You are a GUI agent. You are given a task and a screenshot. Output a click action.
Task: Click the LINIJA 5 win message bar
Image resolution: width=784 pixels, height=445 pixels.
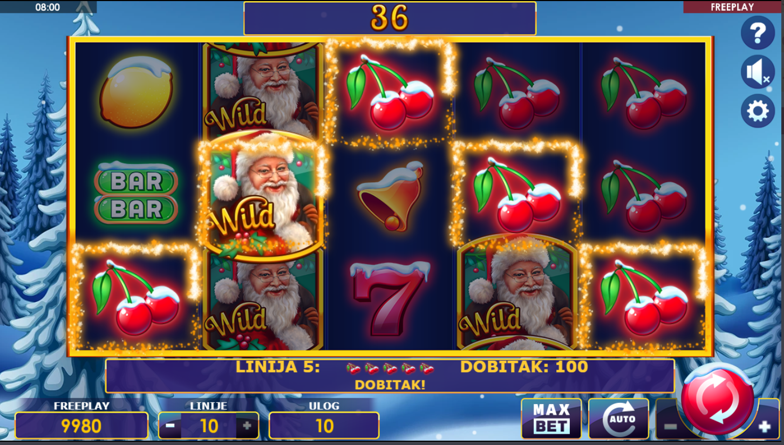390,375
